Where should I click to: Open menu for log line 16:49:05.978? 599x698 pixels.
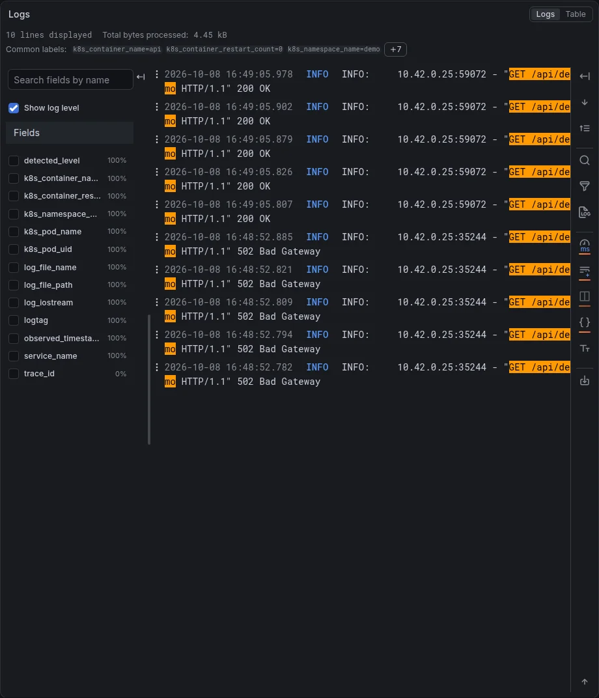157,74
